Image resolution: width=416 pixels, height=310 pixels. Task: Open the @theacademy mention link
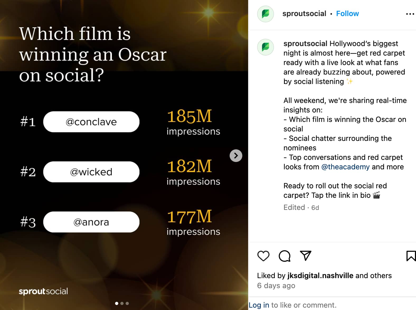coord(346,167)
